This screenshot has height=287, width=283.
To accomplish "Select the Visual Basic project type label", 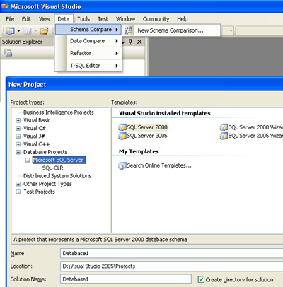I will pos(37,120).
